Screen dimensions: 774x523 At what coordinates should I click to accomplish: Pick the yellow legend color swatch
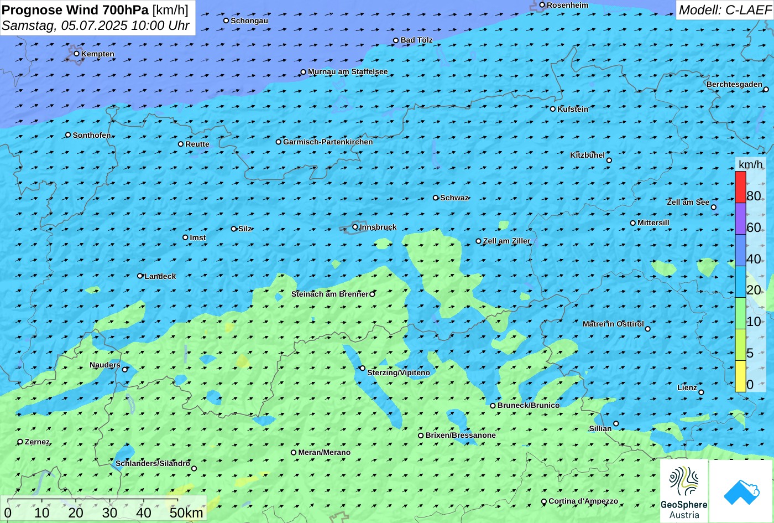pos(740,376)
